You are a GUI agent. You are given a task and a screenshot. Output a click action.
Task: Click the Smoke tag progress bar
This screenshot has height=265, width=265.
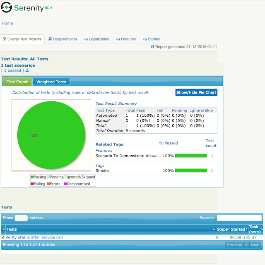[191, 170]
